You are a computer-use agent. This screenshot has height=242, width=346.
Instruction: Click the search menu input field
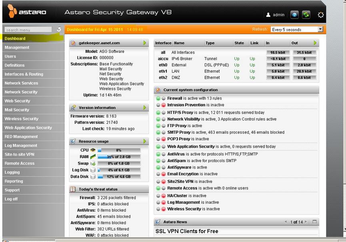28,30
